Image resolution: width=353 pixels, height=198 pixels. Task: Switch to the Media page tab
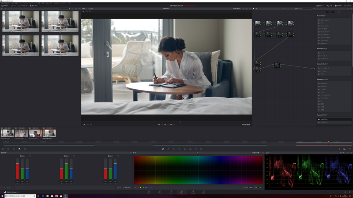coord(149,192)
